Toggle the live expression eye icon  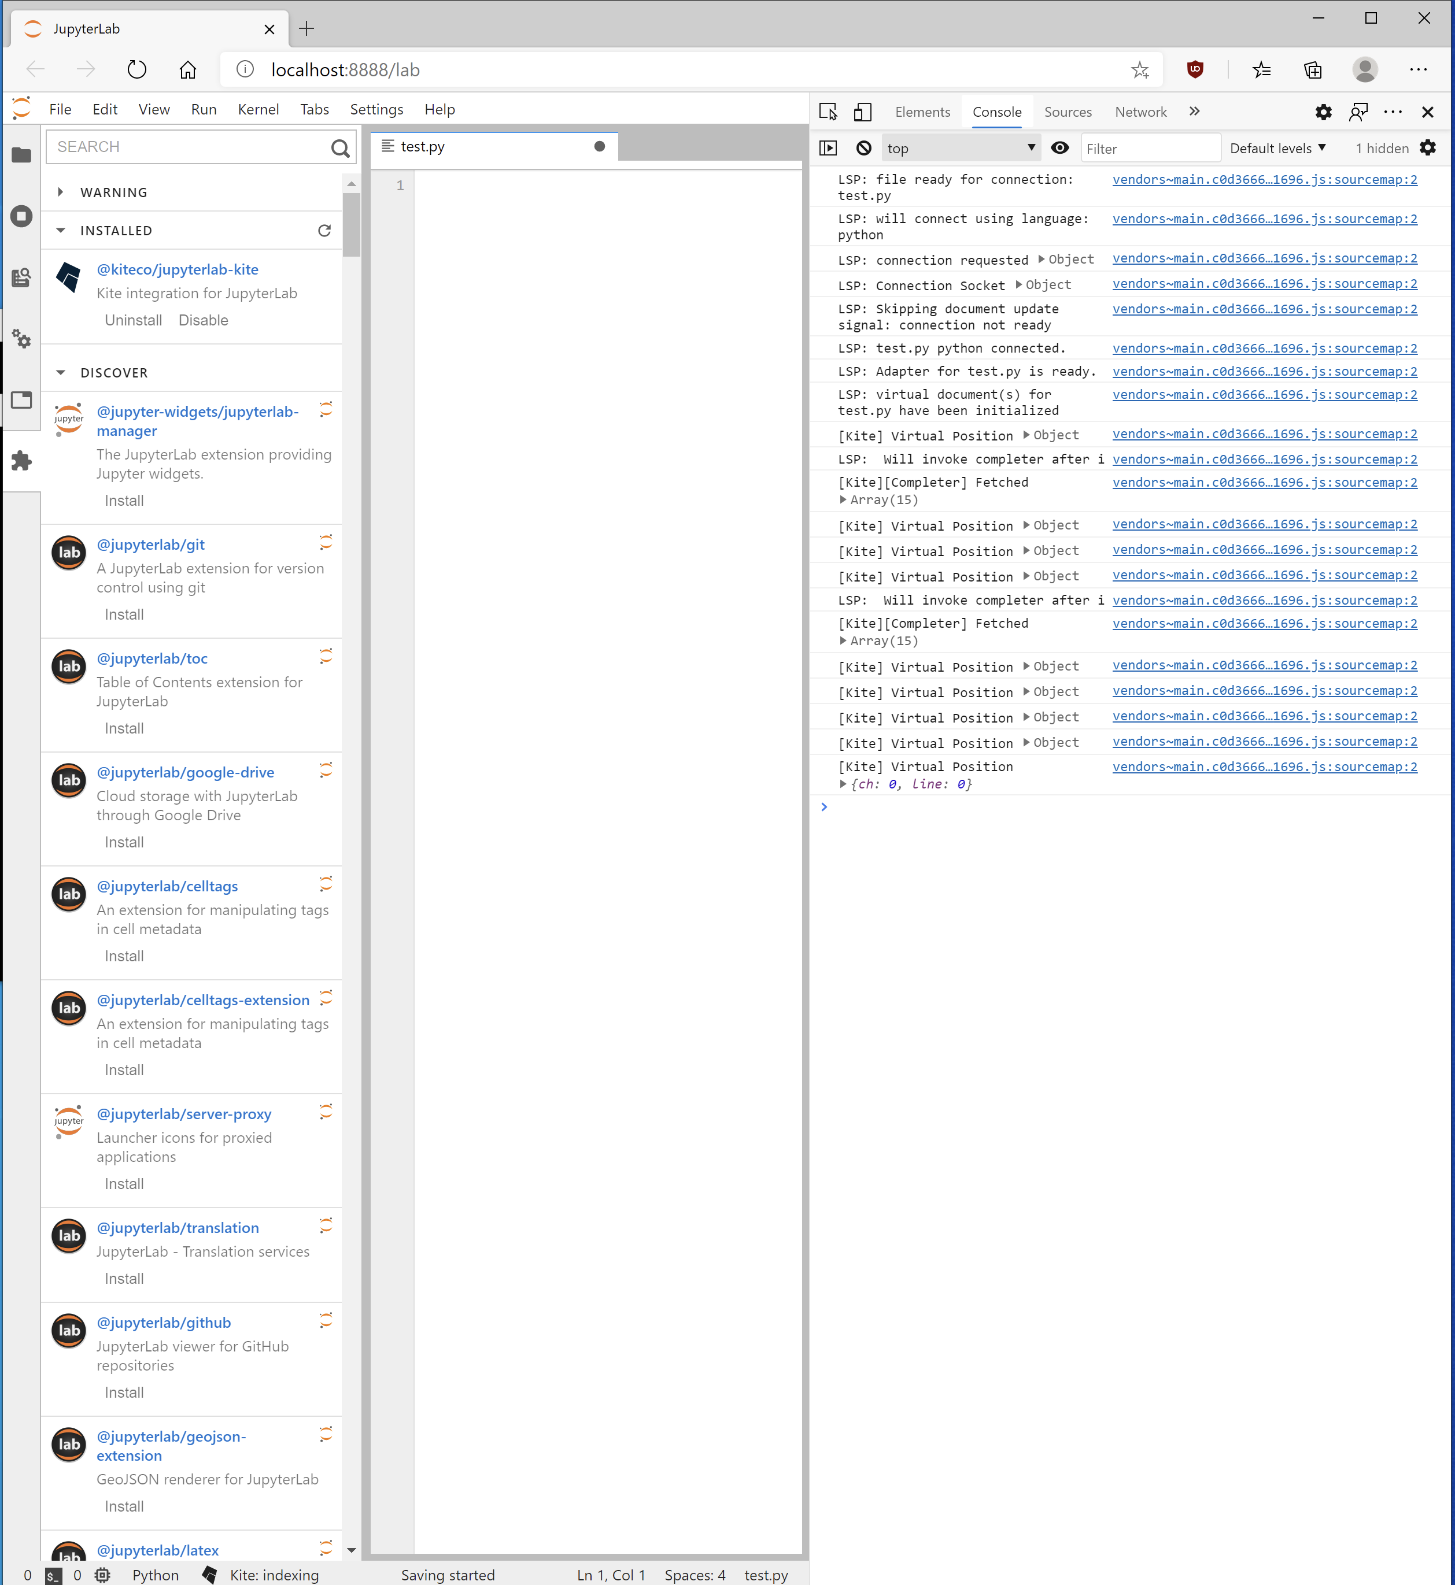pyautogui.click(x=1060, y=148)
